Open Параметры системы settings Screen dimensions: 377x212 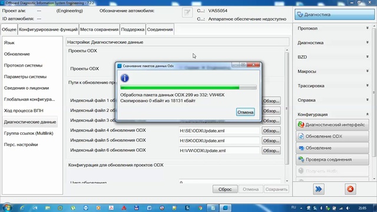pyautogui.click(x=25, y=77)
